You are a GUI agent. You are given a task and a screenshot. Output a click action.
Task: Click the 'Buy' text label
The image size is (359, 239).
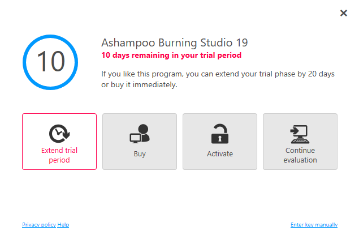[140, 154]
